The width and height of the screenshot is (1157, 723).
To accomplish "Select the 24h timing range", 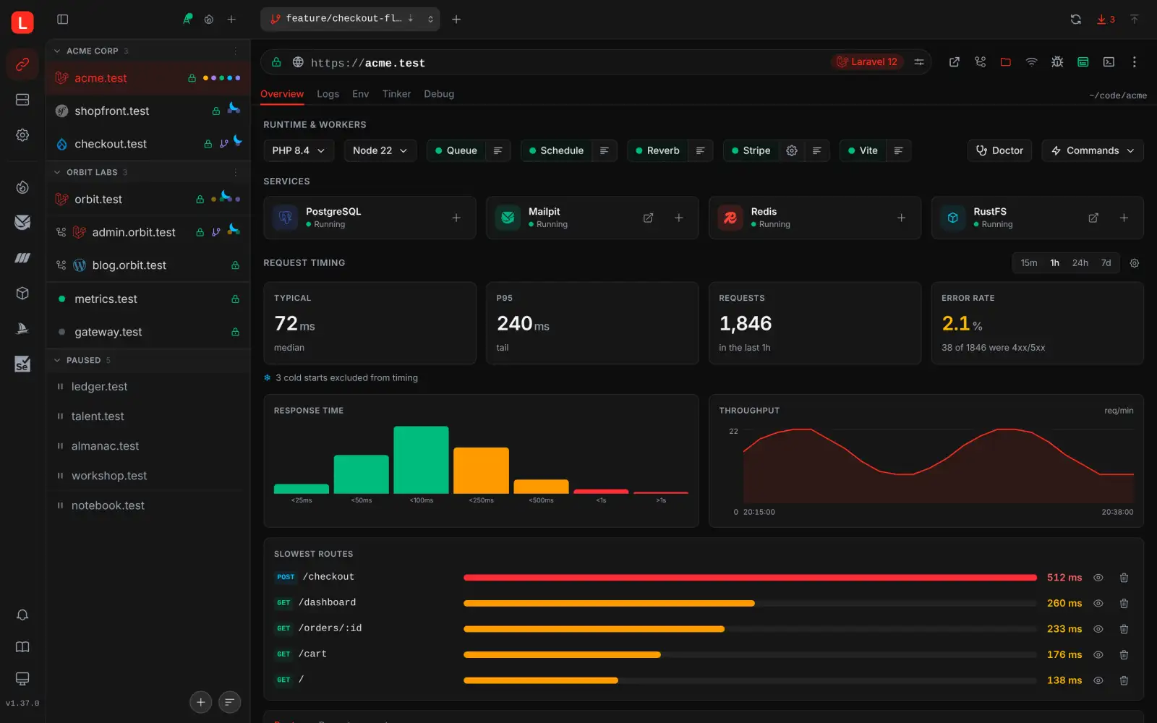I will coord(1080,263).
